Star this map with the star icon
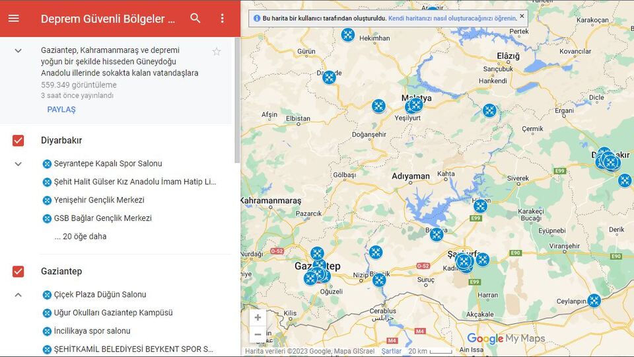This screenshot has height=357, width=634. [217, 52]
